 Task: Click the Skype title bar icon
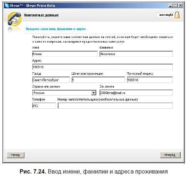(x=7, y=5)
